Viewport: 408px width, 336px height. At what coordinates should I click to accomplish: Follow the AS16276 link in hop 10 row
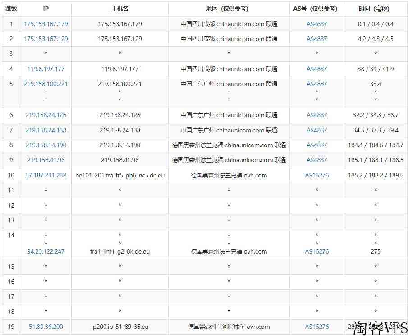(x=316, y=175)
